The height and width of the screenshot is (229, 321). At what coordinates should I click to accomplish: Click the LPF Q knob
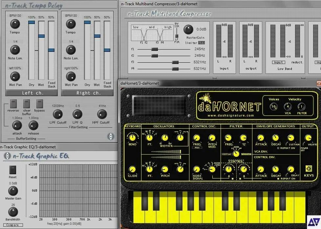(x=77, y=114)
